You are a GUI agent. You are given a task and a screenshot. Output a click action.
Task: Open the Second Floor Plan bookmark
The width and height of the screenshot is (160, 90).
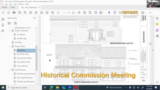[x=24, y=58]
